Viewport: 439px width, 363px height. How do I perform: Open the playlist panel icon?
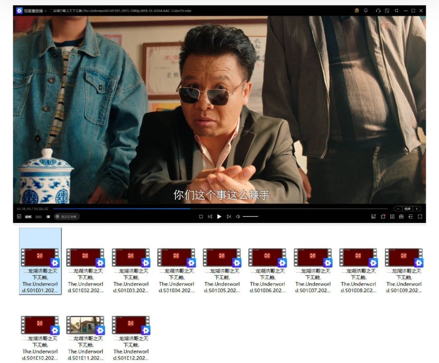tap(410, 216)
